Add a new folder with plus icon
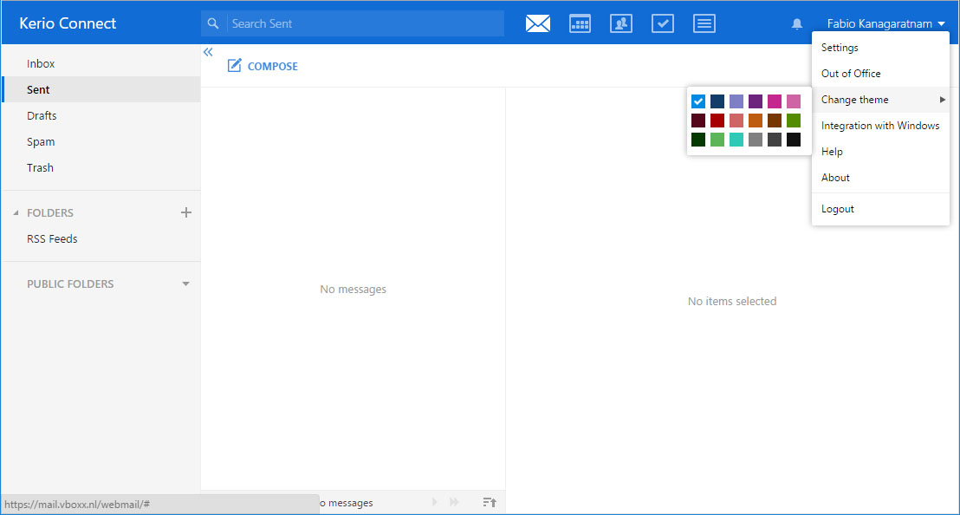The image size is (960, 515). [x=186, y=212]
